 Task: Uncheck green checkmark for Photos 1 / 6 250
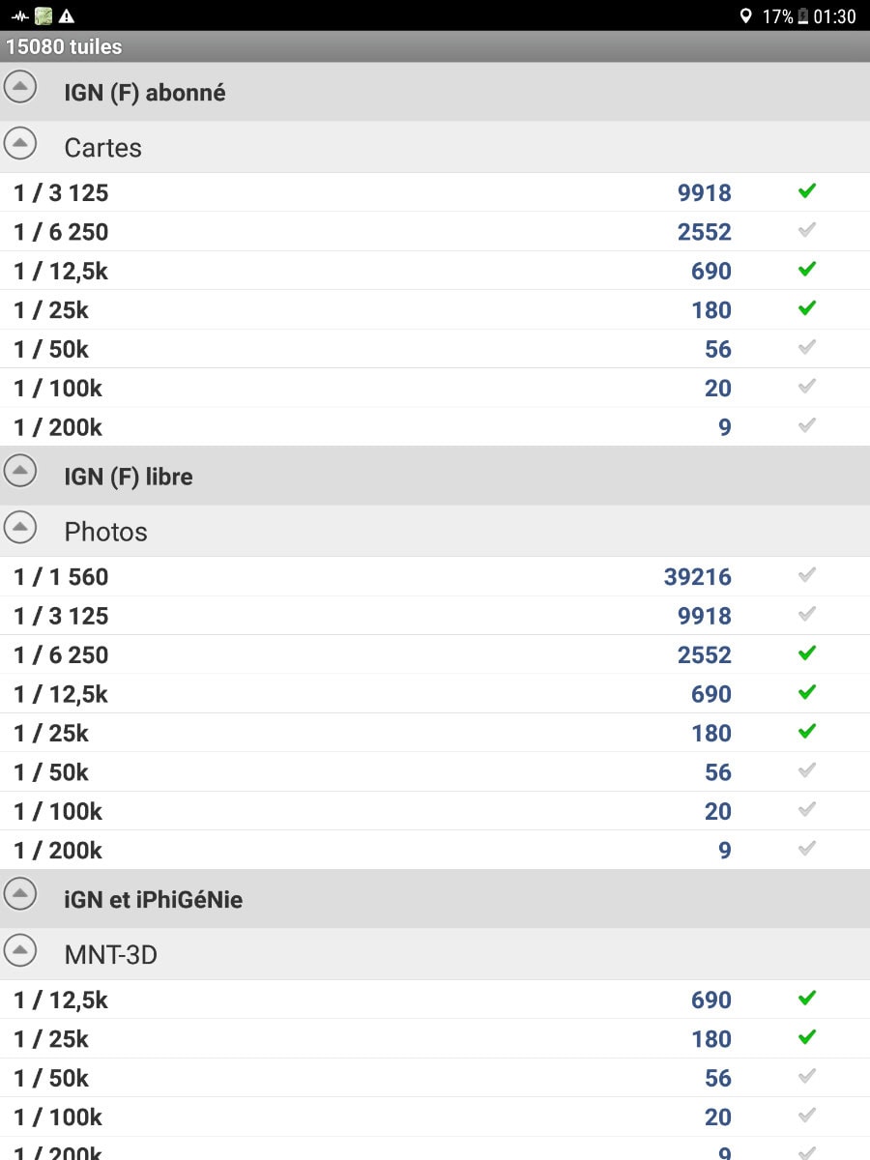coord(807,653)
